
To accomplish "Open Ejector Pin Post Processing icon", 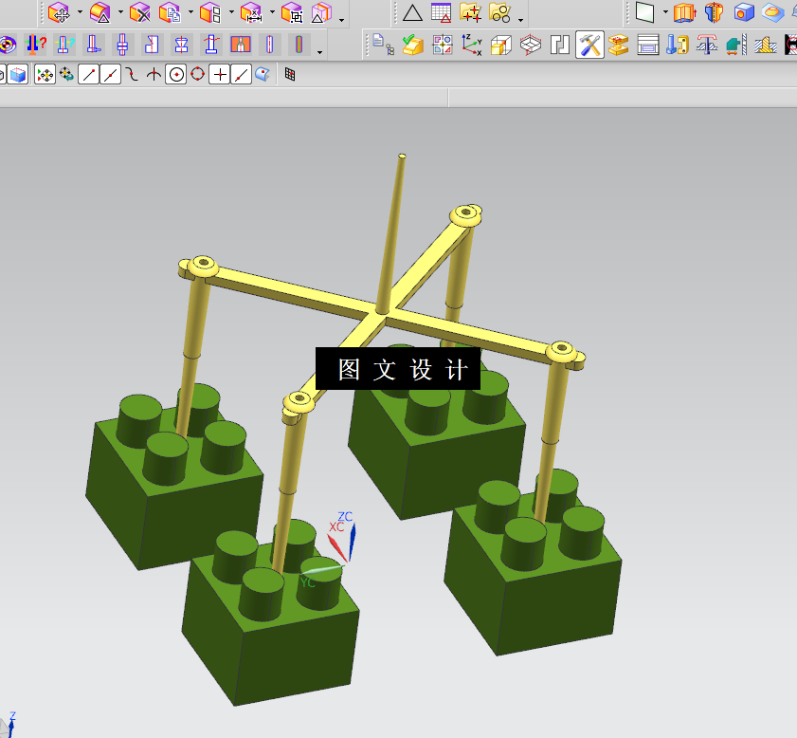I will tap(707, 45).
